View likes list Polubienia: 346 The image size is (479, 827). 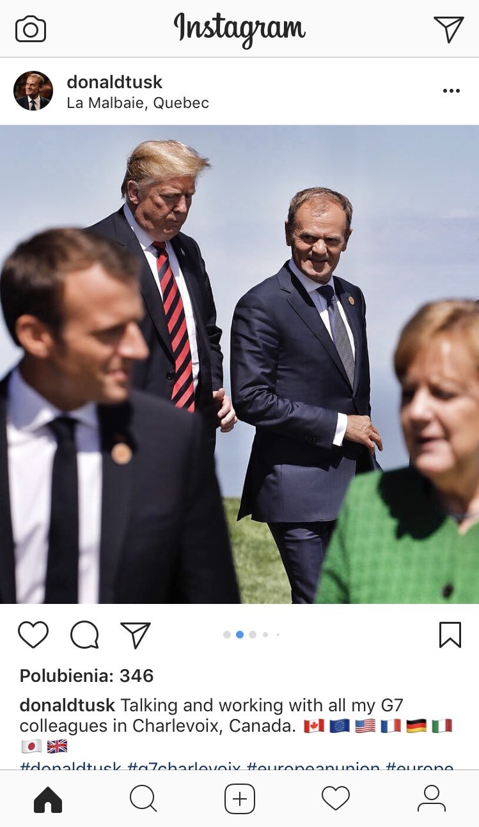point(87,676)
